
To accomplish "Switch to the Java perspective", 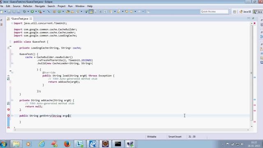I will pos(258,12).
